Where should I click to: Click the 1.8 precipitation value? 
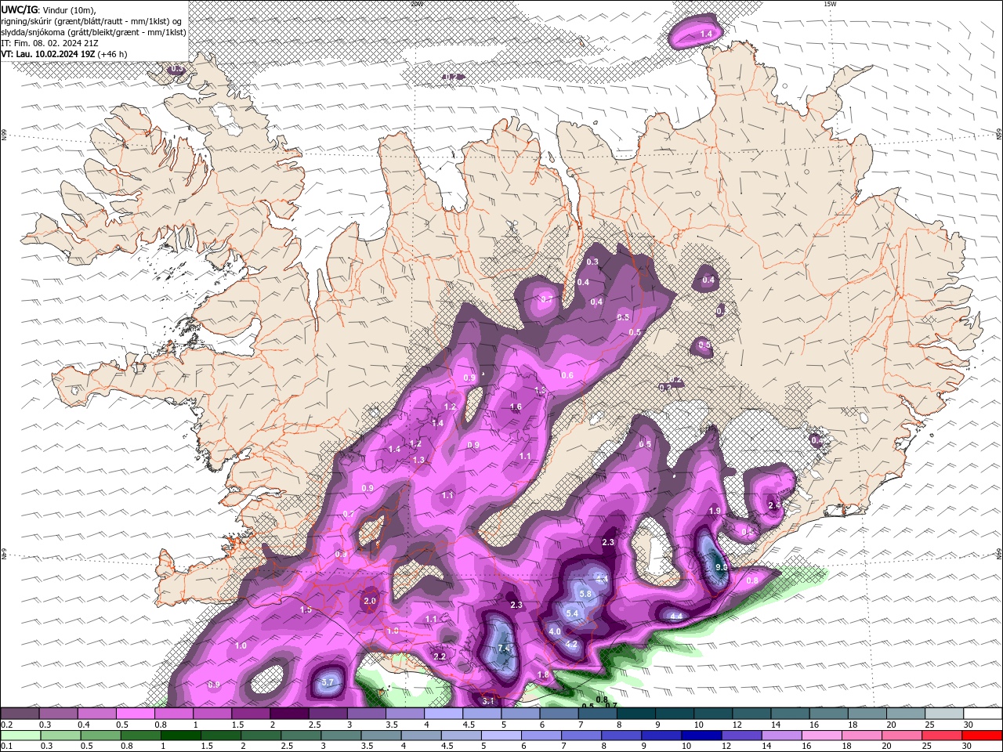(543, 674)
